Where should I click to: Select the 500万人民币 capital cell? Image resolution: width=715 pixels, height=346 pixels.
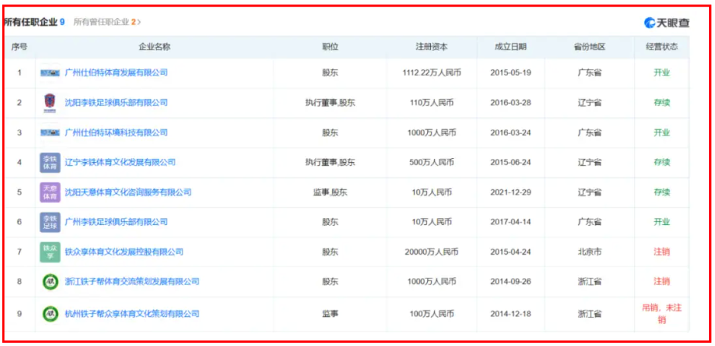(432, 162)
